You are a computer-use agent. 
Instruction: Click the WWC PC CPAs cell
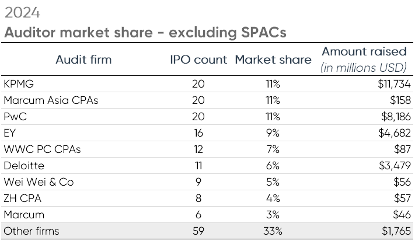point(41,149)
